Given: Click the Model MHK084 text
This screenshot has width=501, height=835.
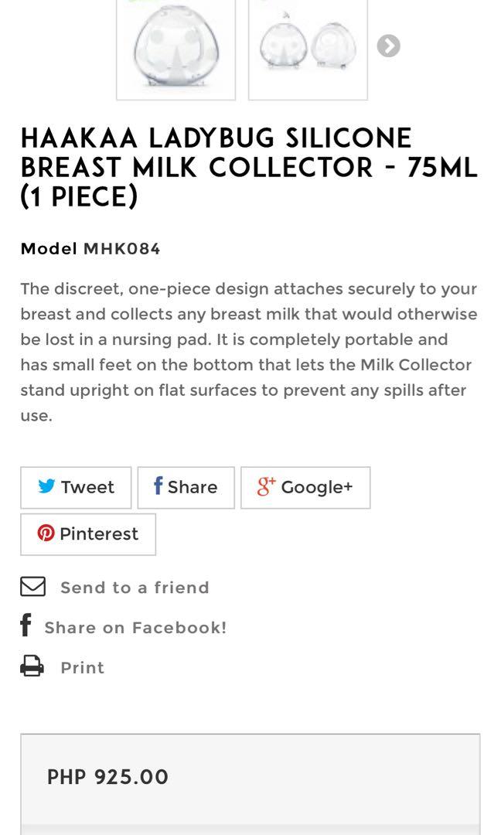Looking at the screenshot, I should pyautogui.click(x=90, y=249).
